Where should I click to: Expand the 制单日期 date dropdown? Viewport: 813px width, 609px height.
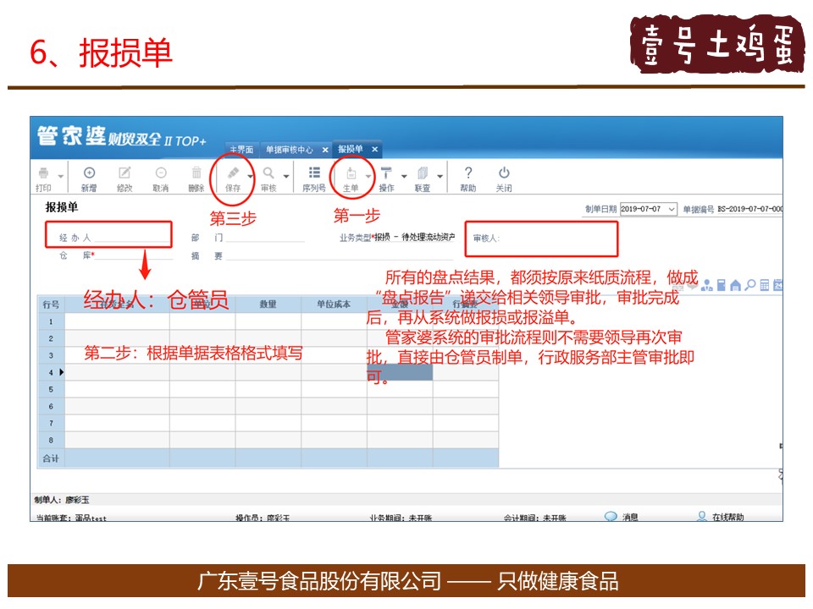pyautogui.click(x=672, y=209)
